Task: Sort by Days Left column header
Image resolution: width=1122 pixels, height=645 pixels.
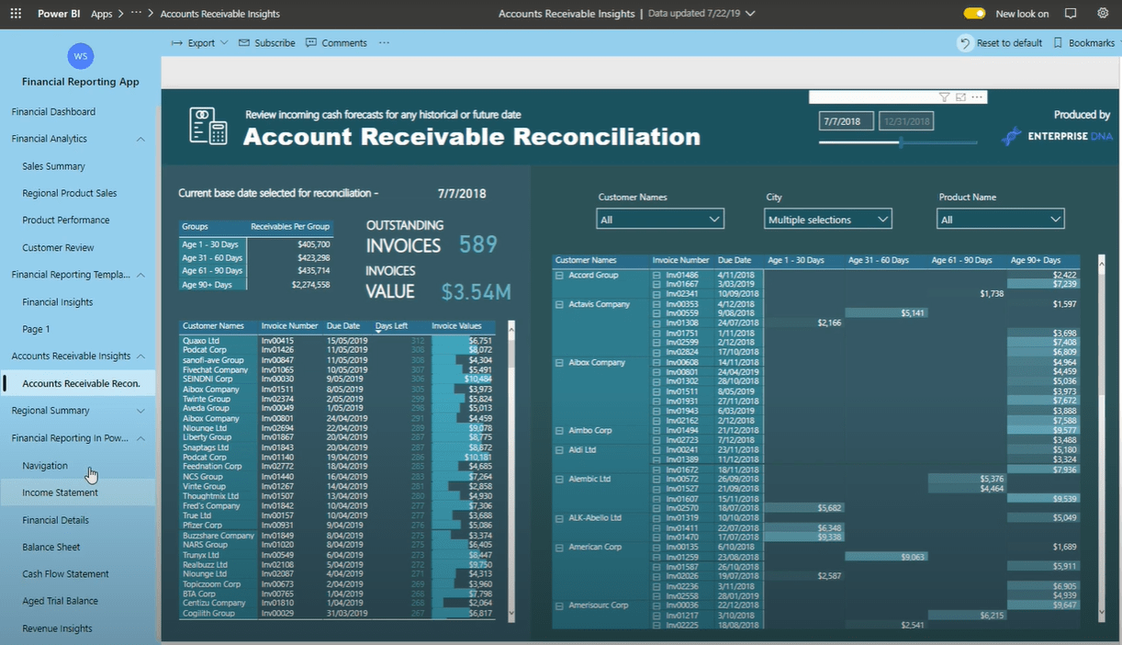Action: click(x=390, y=326)
